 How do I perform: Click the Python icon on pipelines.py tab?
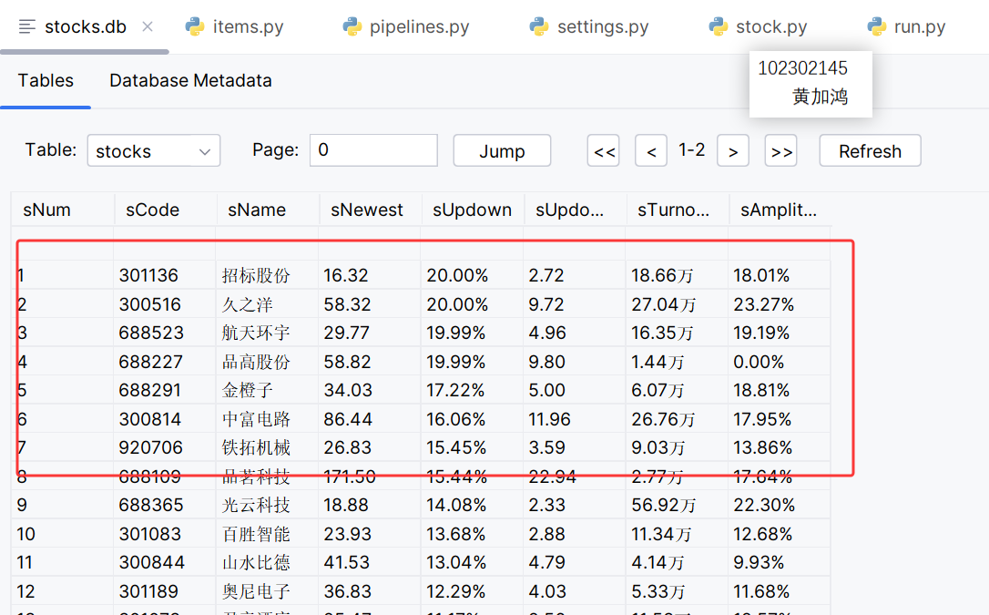pyautogui.click(x=352, y=26)
